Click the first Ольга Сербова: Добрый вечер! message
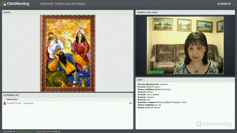Viewport: 237px width, 133px height. click(x=154, y=89)
